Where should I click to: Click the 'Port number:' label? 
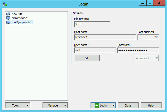coord(146,32)
